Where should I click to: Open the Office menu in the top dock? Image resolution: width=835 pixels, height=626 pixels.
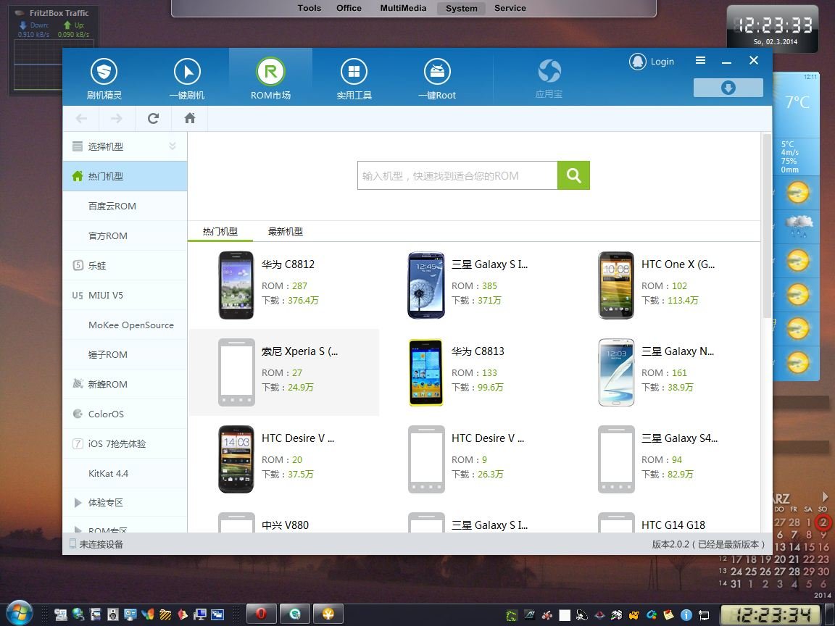tap(349, 8)
